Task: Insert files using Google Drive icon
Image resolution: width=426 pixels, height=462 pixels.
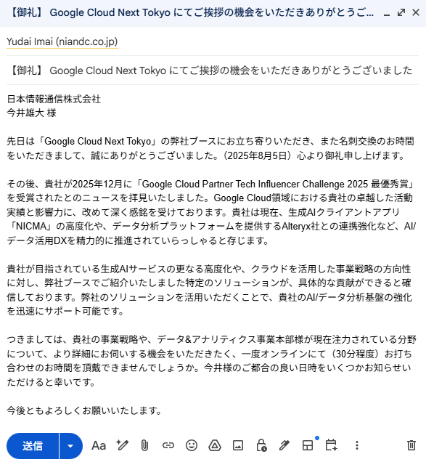Action: [215, 445]
